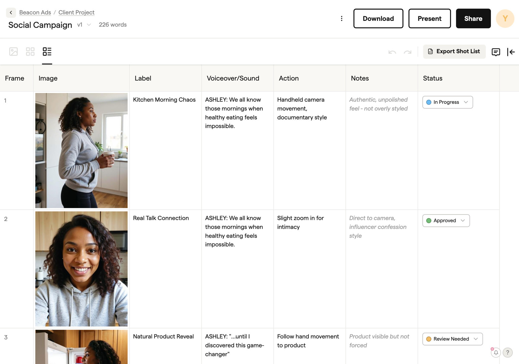Collapse the side panel arrow icon
The height and width of the screenshot is (364, 519).
(x=511, y=52)
